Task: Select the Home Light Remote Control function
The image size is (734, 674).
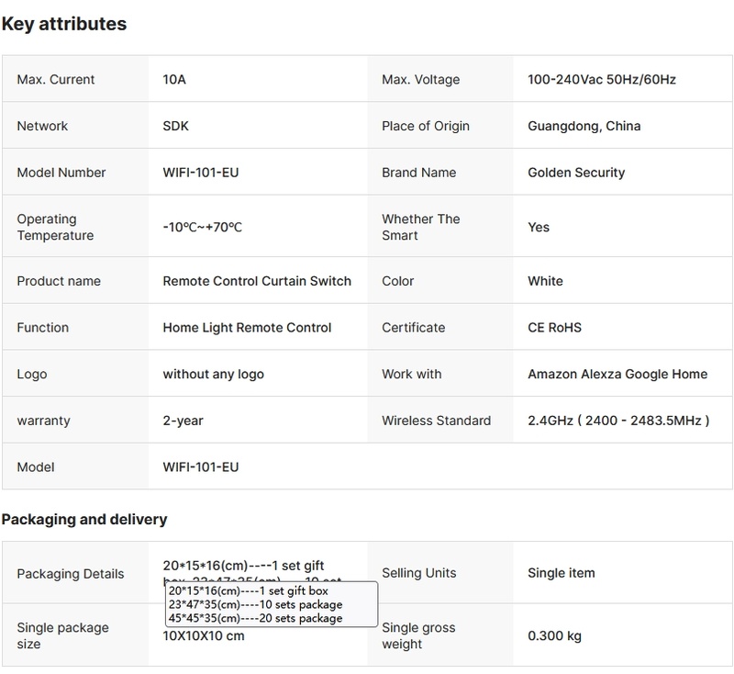Action: click(247, 328)
